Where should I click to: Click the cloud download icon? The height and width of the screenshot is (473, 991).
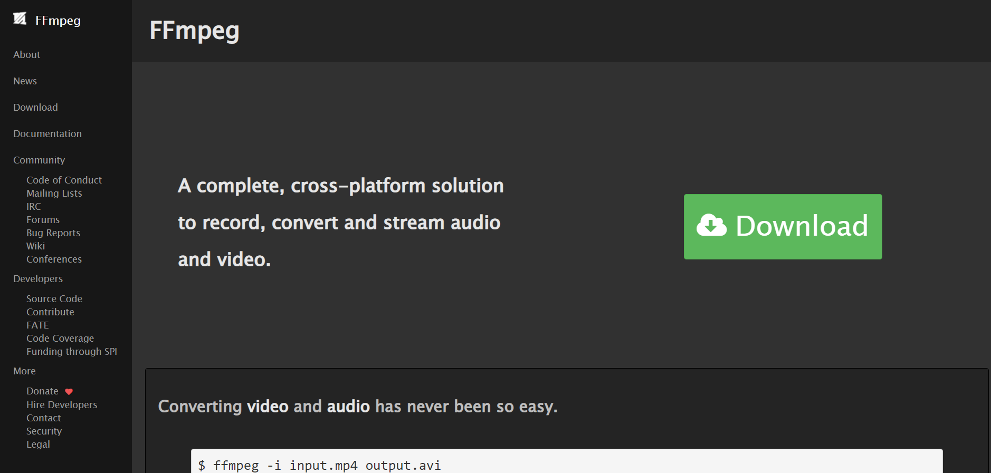tap(711, 226)
